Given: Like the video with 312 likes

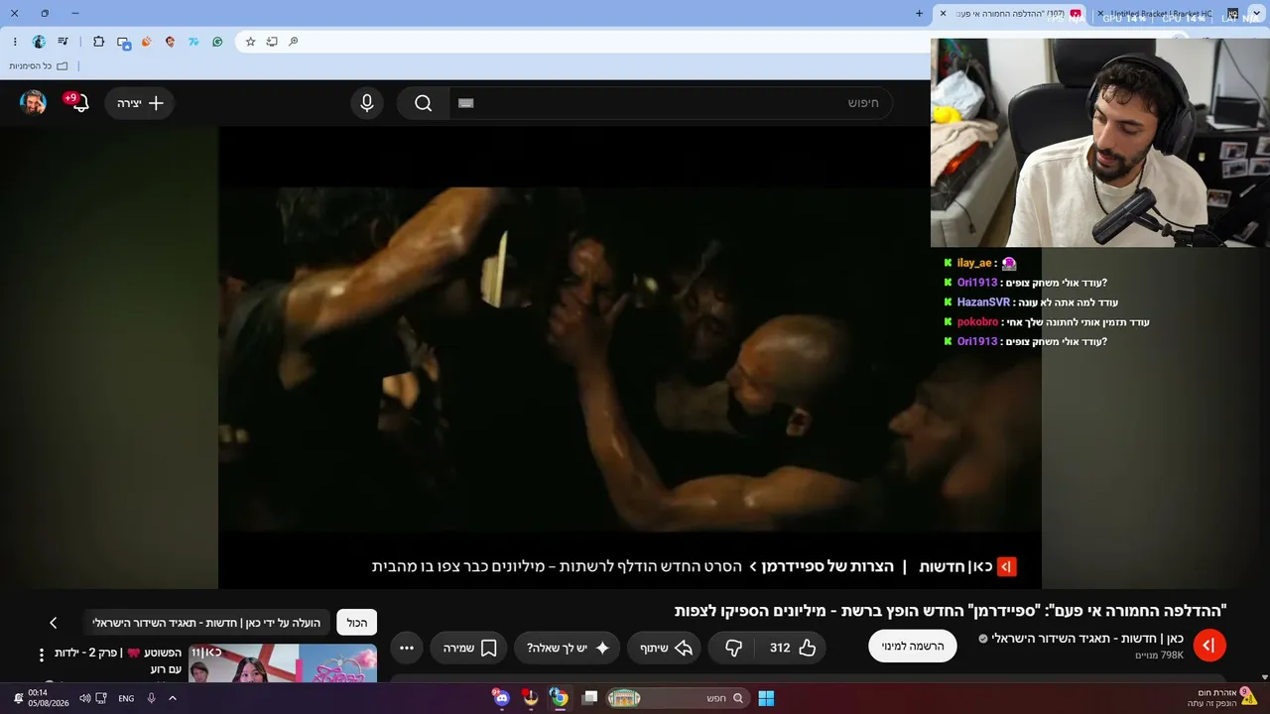Looking at the screenshot, I should pyautogui.click(x=792, y=648).
